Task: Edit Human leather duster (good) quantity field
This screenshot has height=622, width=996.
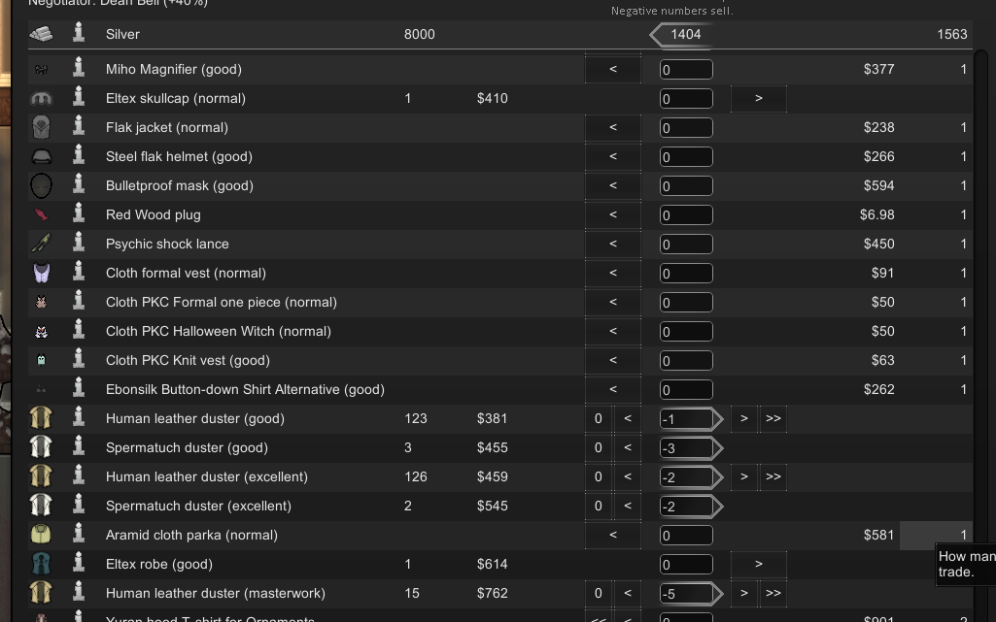Action: coord(686,419)
